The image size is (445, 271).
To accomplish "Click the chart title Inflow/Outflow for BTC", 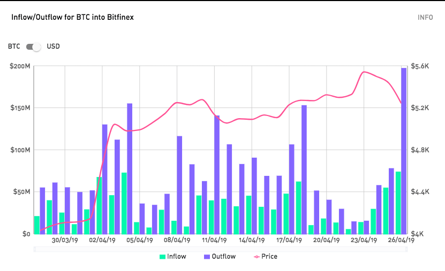I will click(72, 17).
